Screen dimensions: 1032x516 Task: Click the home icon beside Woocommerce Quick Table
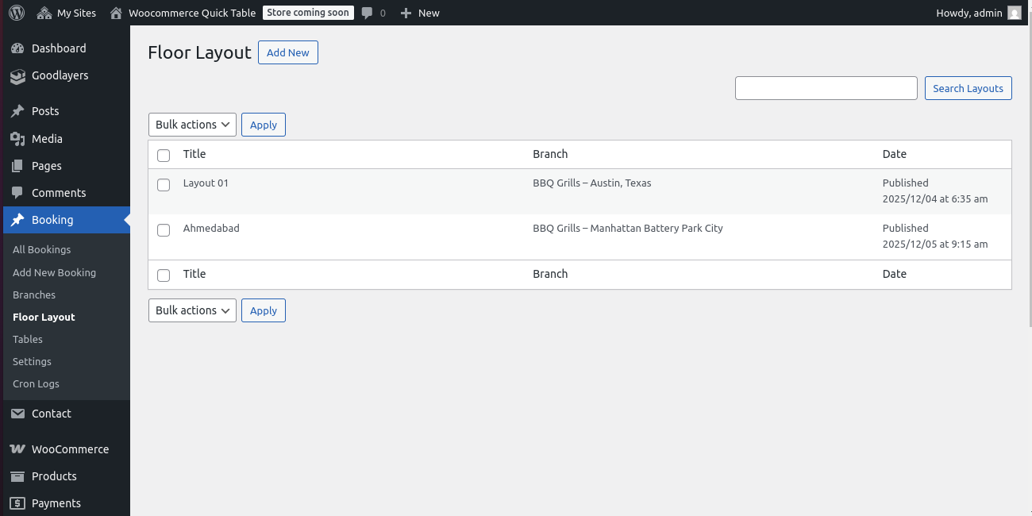[x=117, y=13]
